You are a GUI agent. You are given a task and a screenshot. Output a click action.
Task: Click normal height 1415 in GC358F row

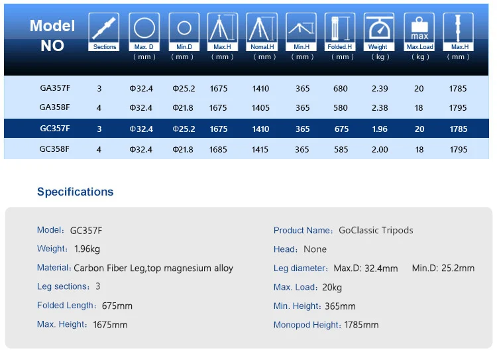coord(260,149)
